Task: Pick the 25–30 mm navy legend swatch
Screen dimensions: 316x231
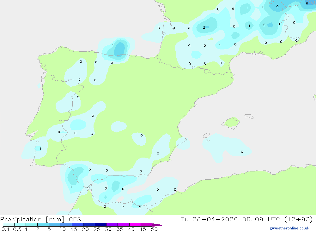Action: (x=100, y=225)
